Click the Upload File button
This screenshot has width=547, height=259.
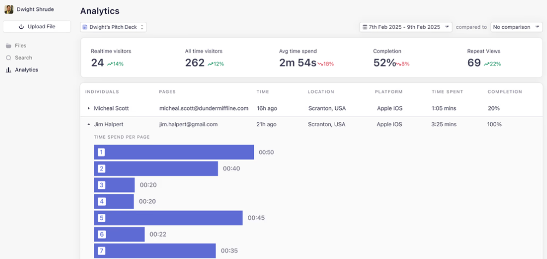pyautogui.click(x=37, y=27)
